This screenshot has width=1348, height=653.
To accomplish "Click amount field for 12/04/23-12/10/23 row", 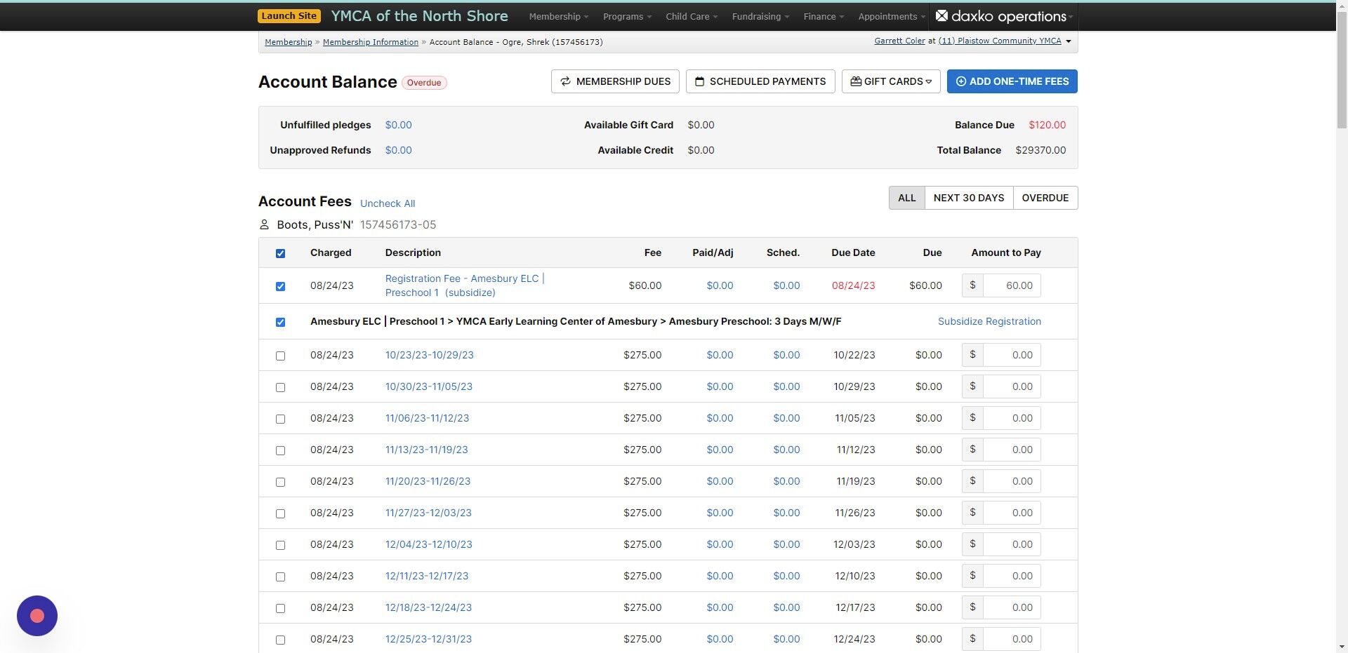I will point(1011,544).
